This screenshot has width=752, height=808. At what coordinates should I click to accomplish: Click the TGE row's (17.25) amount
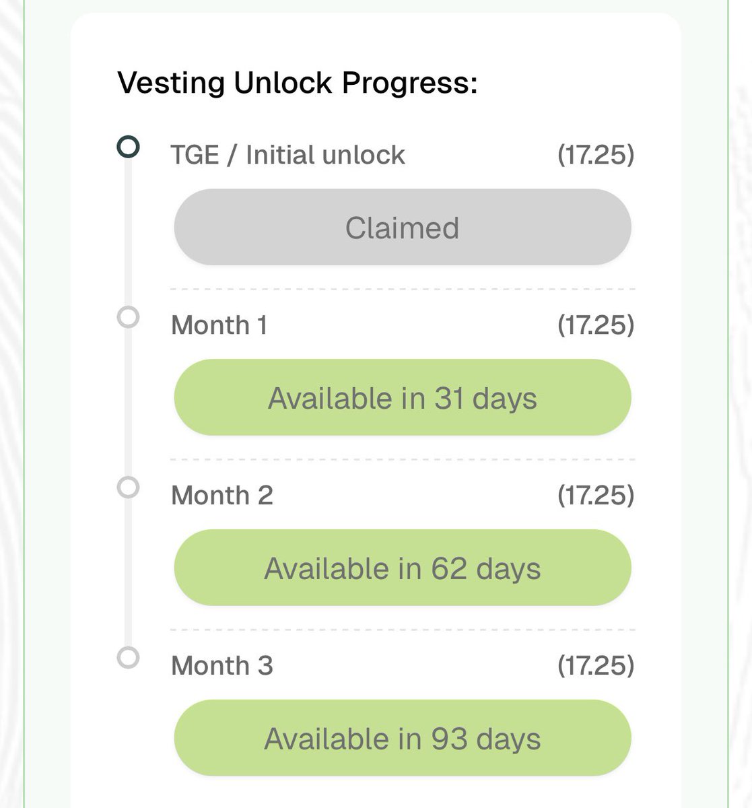(x=596, y=155)
